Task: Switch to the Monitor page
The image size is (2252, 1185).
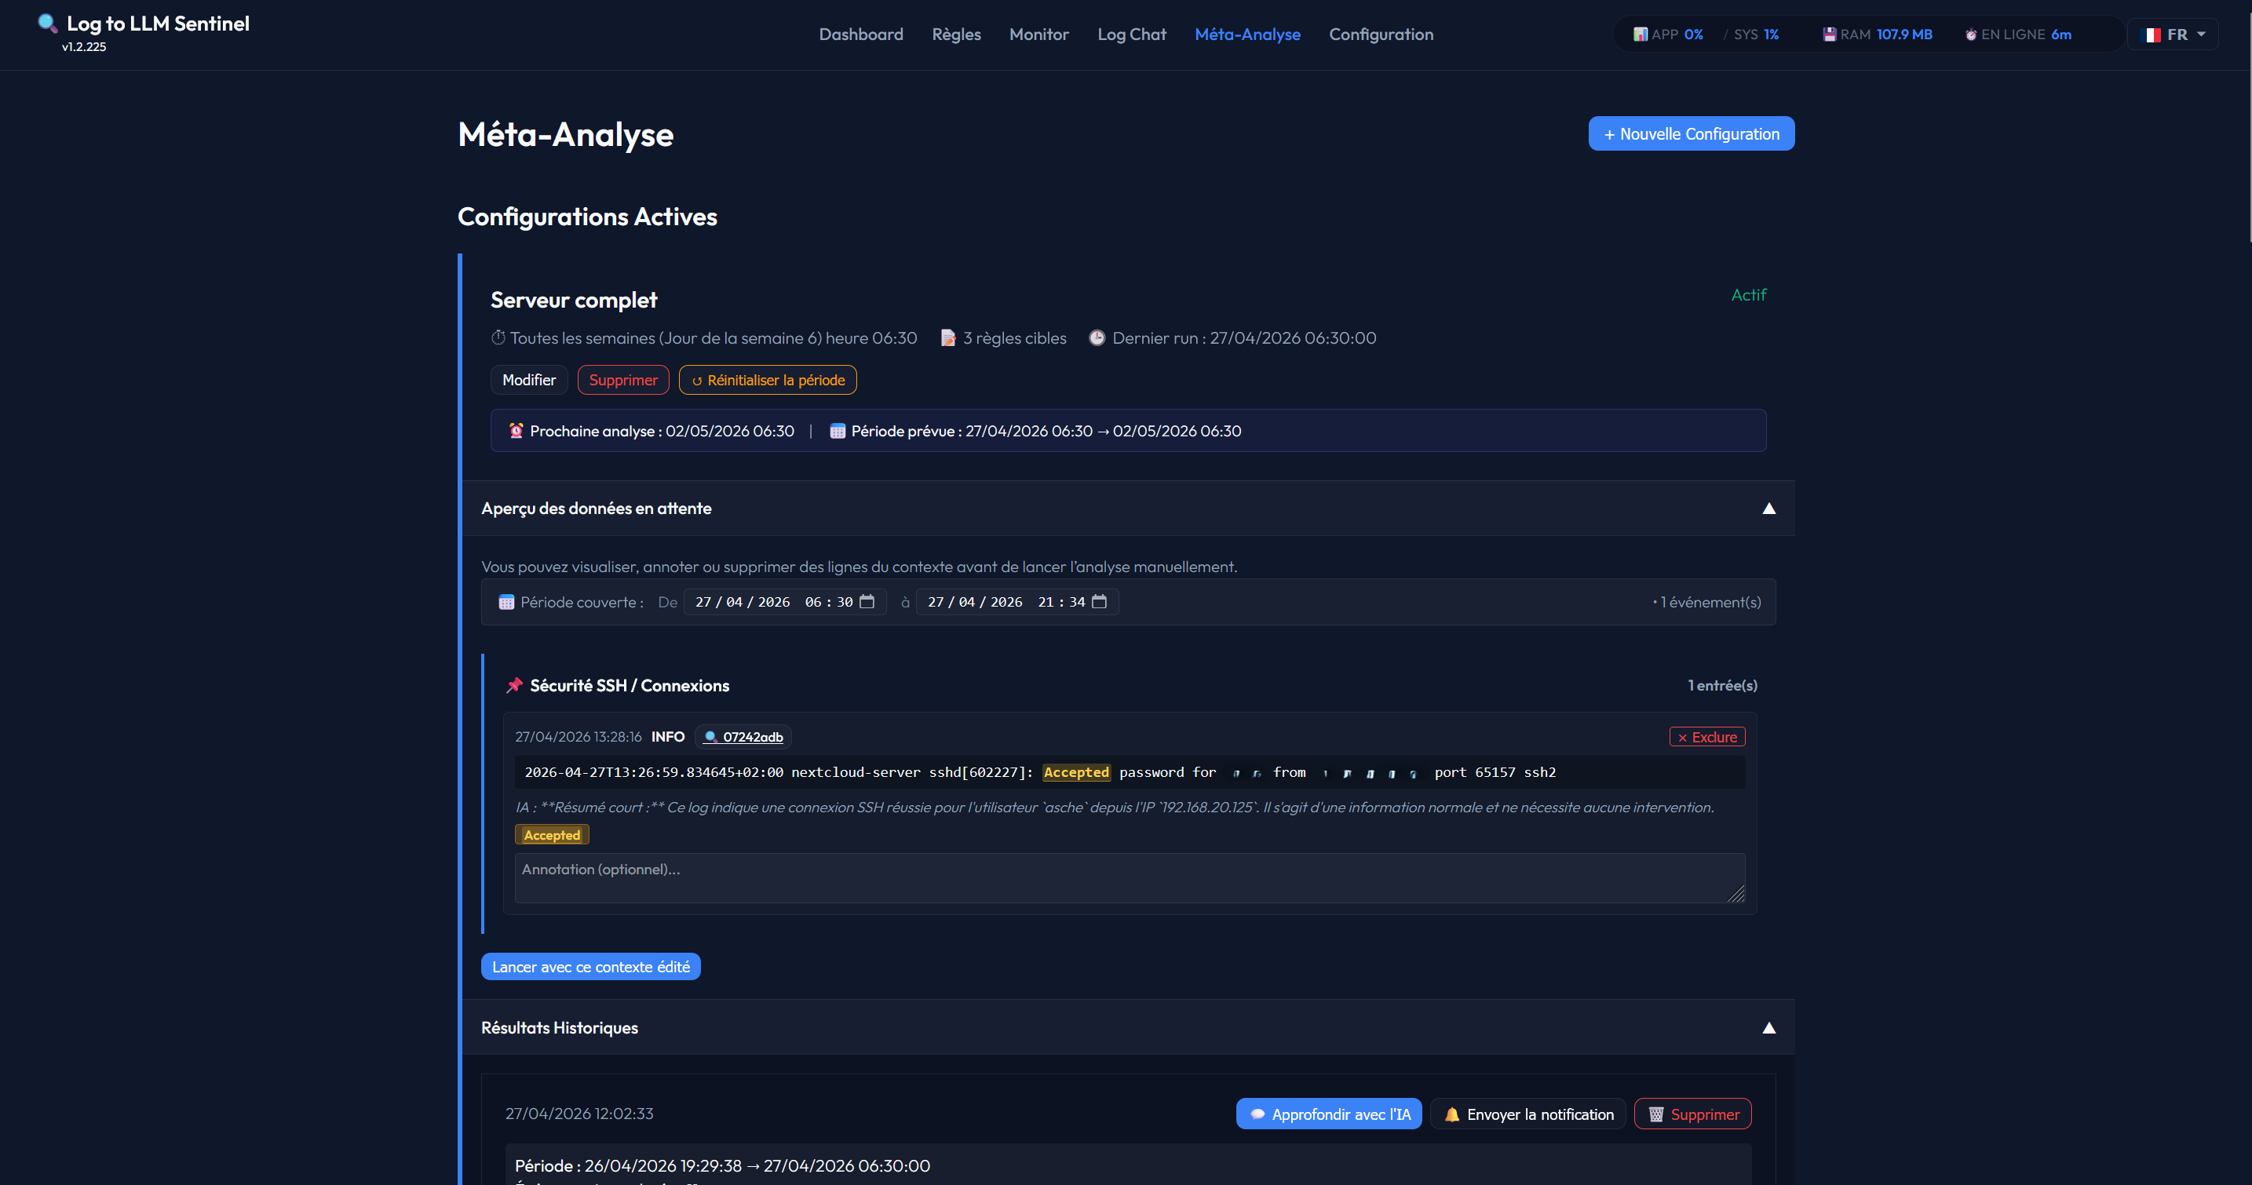Action: tap(1039, 34)
